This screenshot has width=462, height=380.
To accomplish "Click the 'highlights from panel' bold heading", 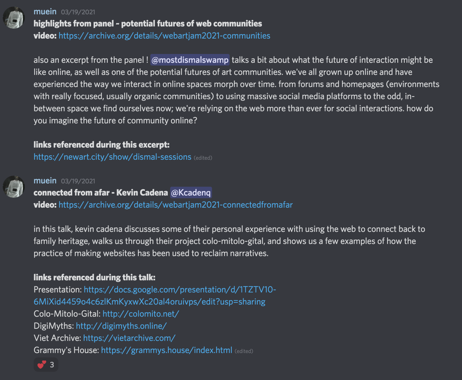I will (147, 24).
